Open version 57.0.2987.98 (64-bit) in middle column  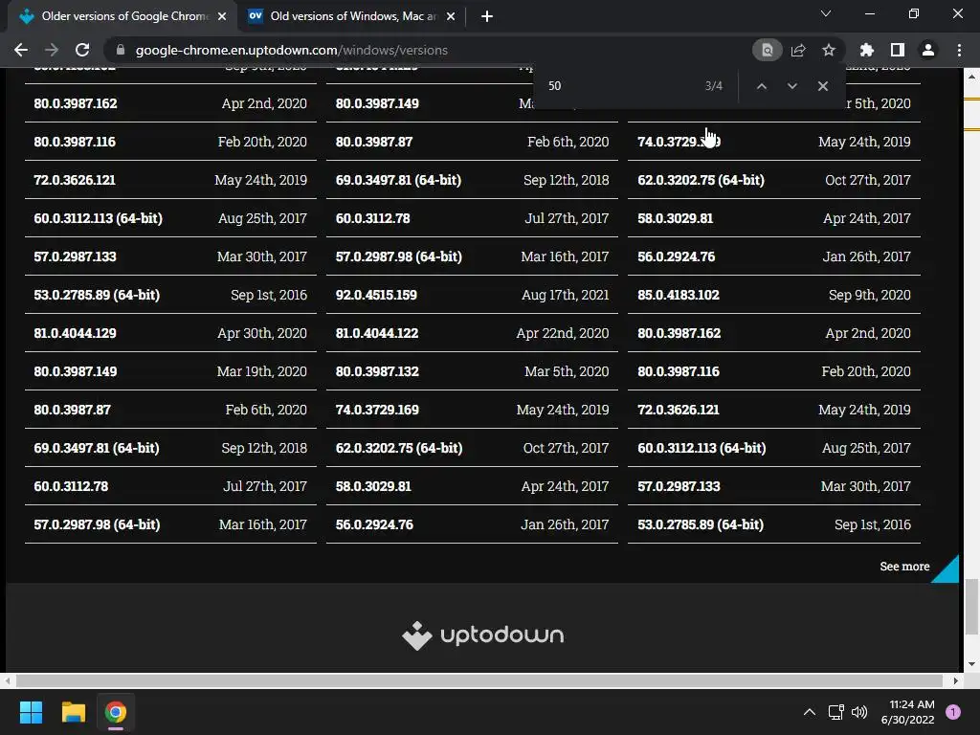click(x=472, y=256)
